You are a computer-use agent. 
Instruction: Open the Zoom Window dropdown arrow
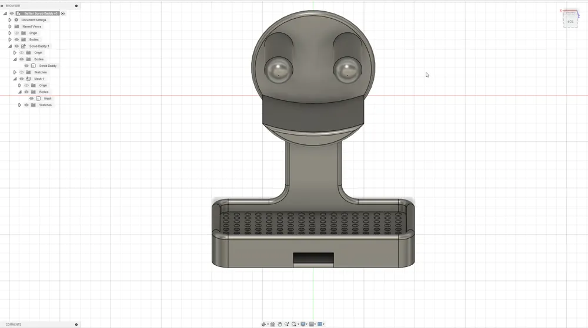(299, 324)
